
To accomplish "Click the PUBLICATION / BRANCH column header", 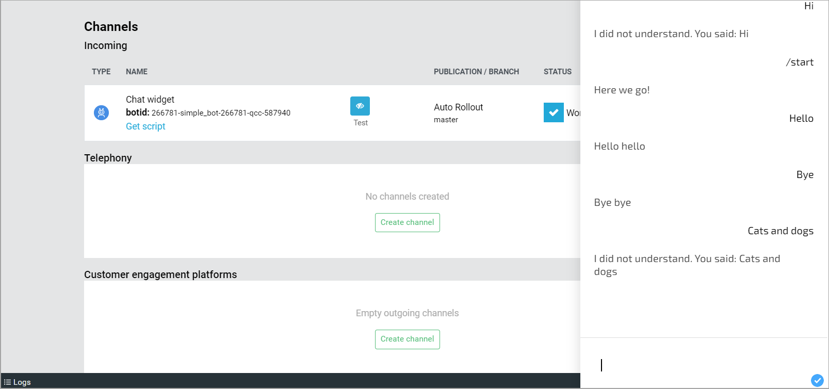I will [476, 72].
